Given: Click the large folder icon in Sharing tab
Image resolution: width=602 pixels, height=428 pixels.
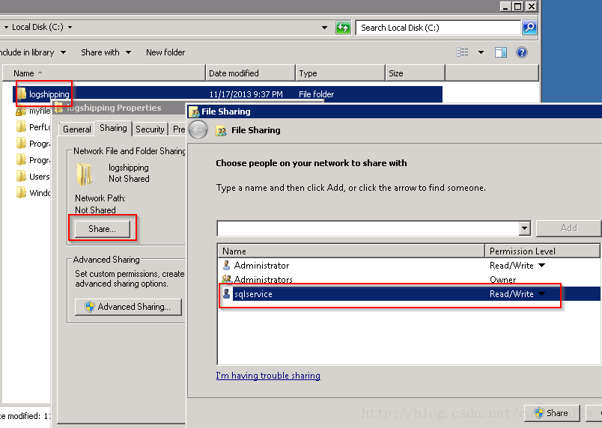Looking at the screenshot, I should [85, 174].
